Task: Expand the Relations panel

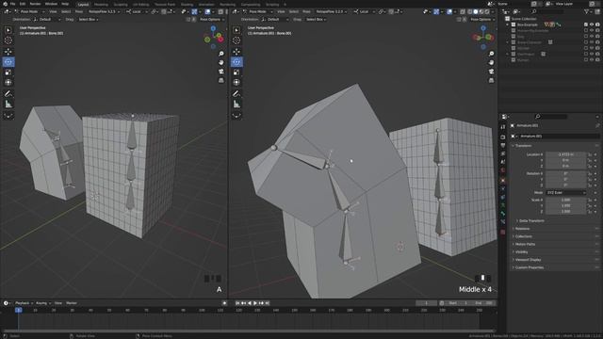Action: [522, 229]
